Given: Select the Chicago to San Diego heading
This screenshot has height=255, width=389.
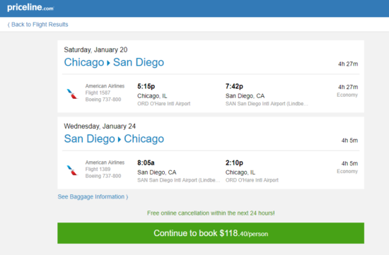Looking at the screenshot, I should pos(114,62).
